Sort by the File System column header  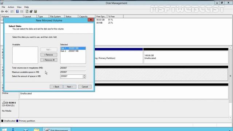[x=57, y=16]
